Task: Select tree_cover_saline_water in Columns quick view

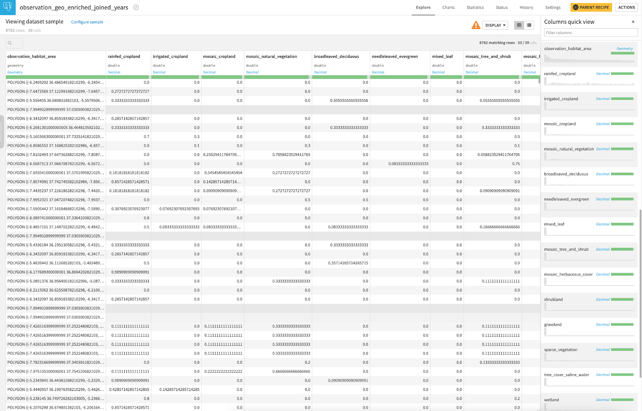Action: pos(567,375)
